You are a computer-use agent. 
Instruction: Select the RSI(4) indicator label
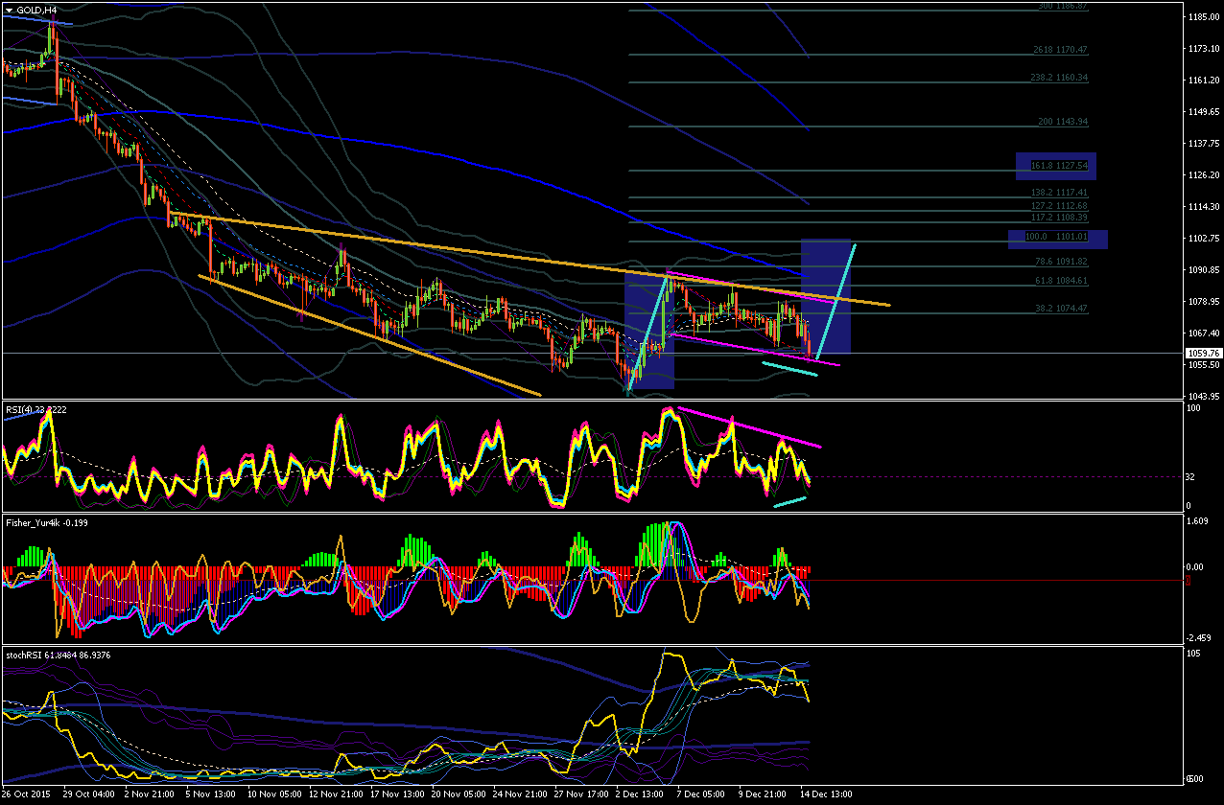[36, 409]
